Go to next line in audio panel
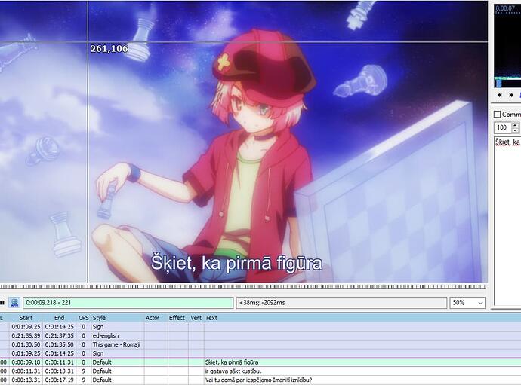The height and width of the screenshot is (385, 521). click(x=511, y=95)
